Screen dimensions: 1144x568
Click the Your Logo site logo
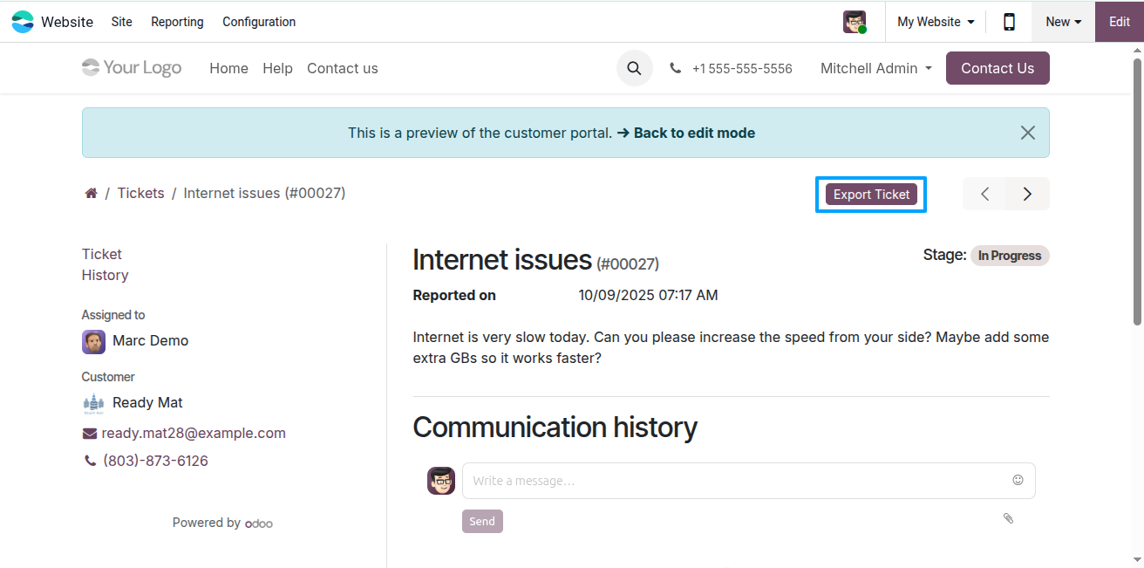click(x=132, y=68)
